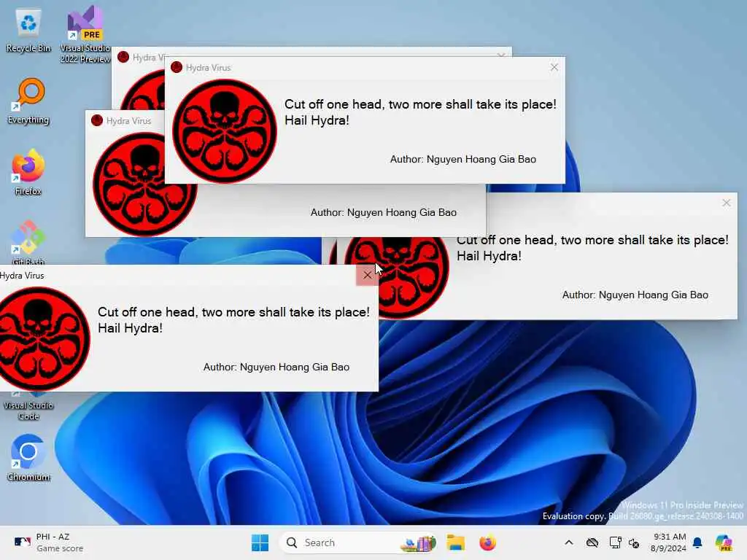Screen dimensions: 747x560
Task: Click the Hydra title icon of middle-left window
Action: coord(97,120)
